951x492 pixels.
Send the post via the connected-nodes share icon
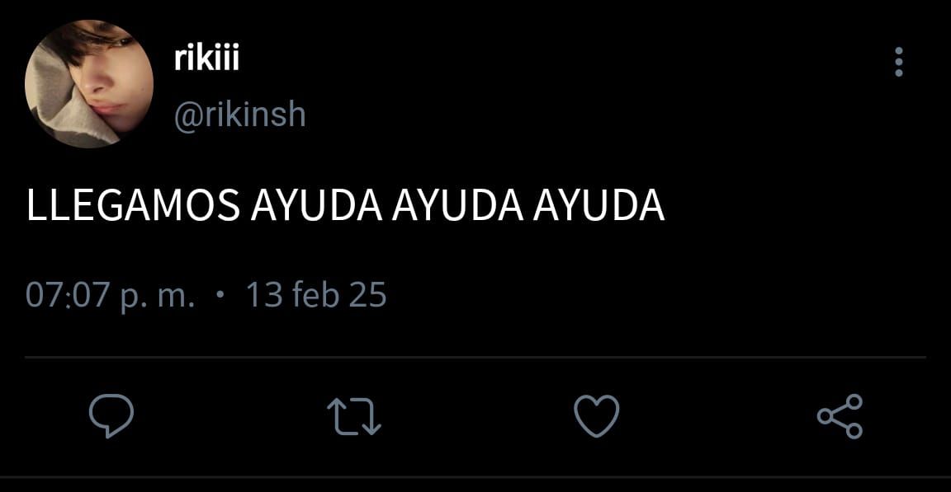pos(840,415)
